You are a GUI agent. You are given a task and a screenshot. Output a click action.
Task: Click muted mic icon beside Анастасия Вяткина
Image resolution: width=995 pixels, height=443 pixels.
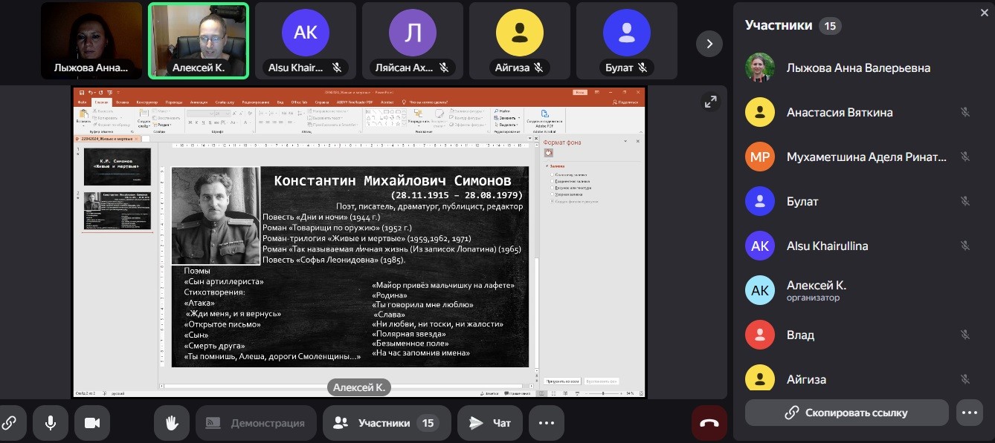(x=965, y=112)
